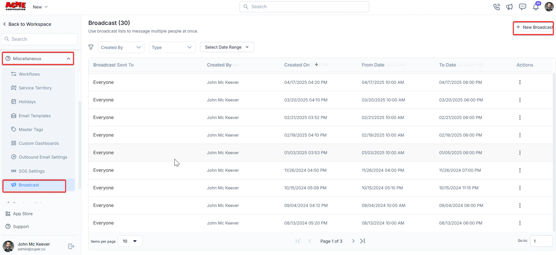Image resolution: width=556 pixels, height=255 pixels.
Task: Click the Go to page input field
Action: [541, 241]
